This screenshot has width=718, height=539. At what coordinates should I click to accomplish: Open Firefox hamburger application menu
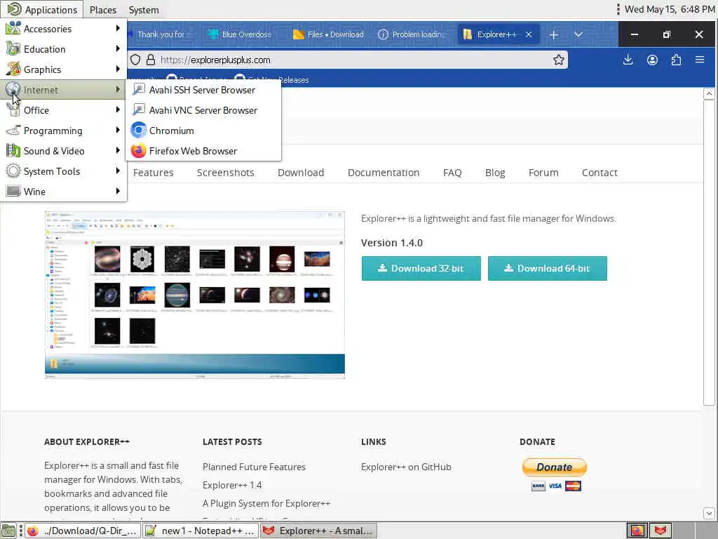point(700,60)
